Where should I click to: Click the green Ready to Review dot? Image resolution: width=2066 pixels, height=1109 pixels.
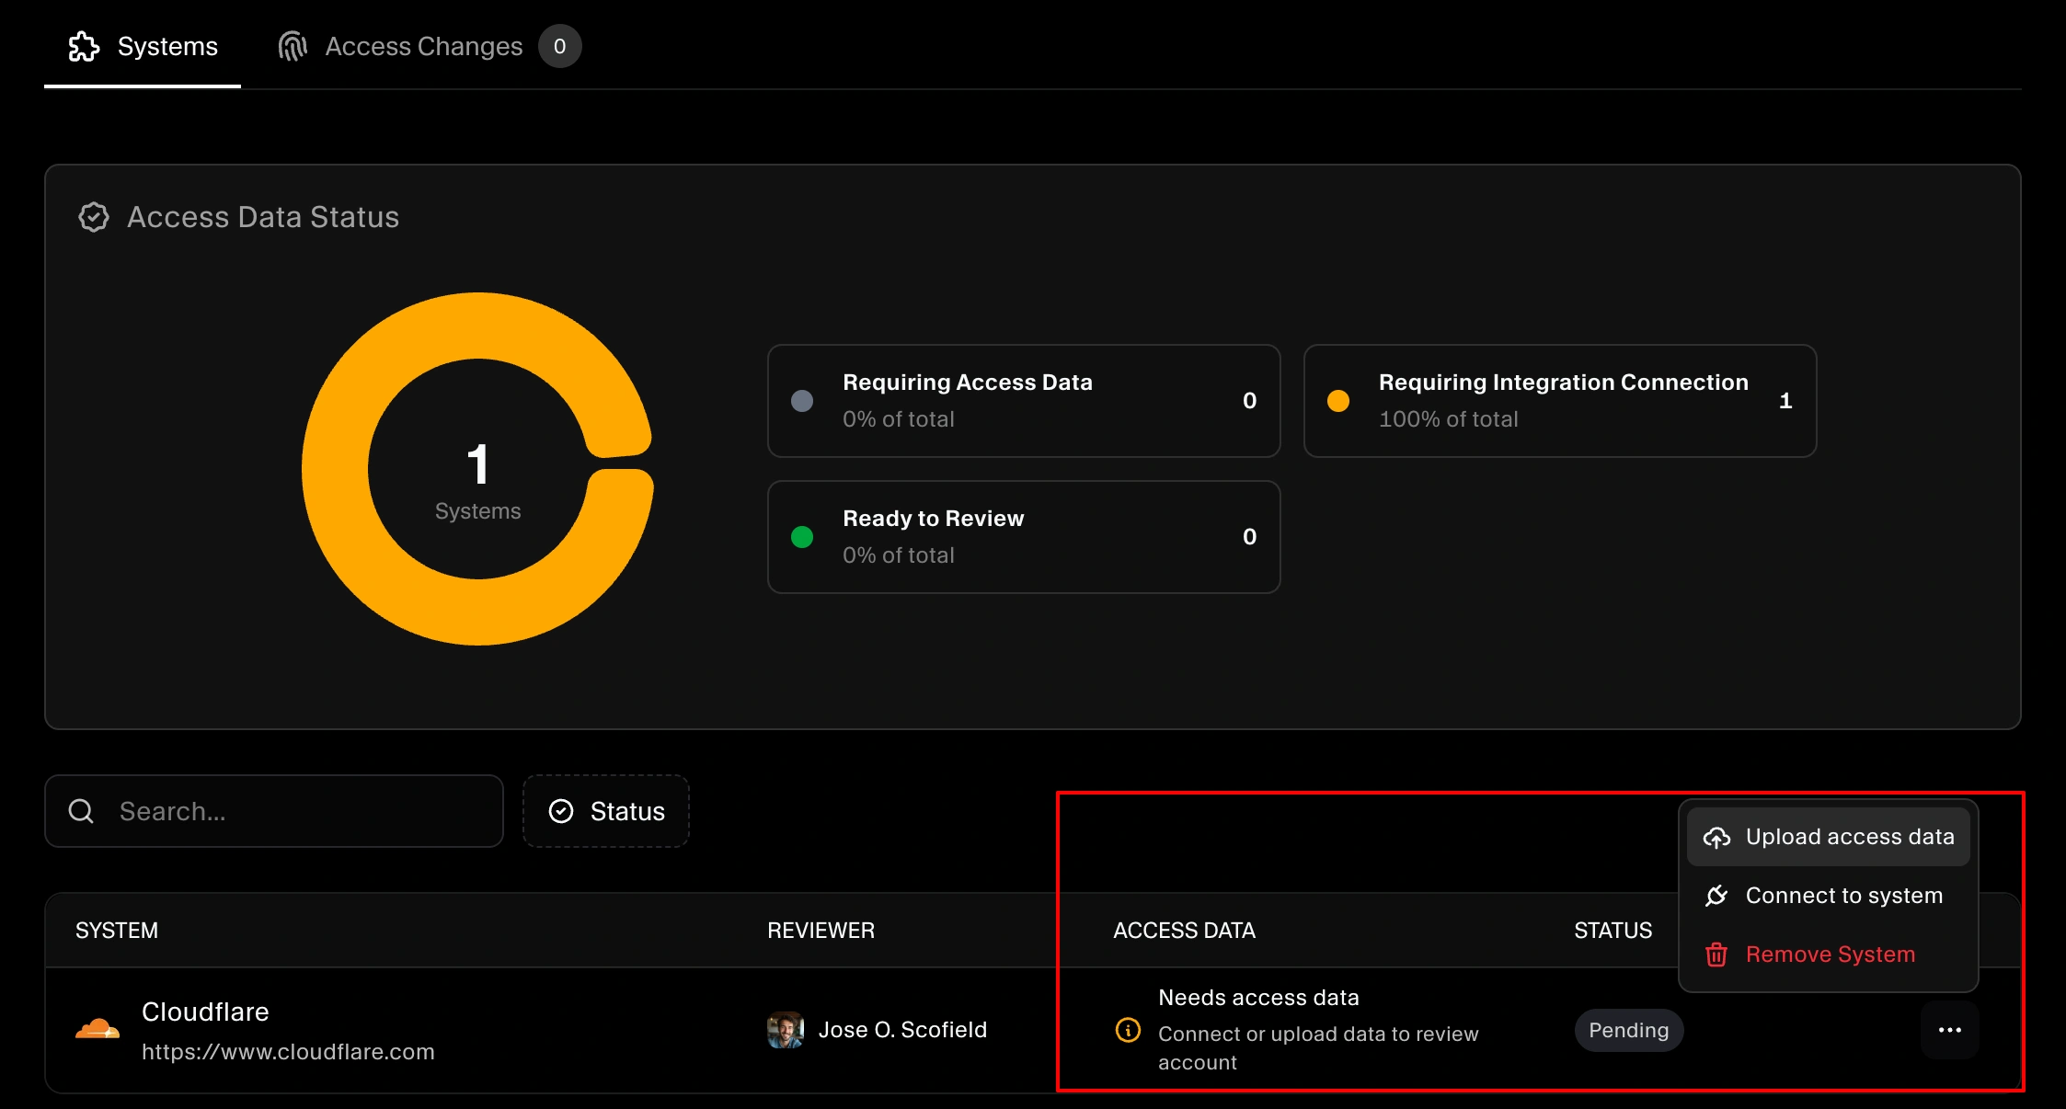pyautogui.click(x=802, y=537)
